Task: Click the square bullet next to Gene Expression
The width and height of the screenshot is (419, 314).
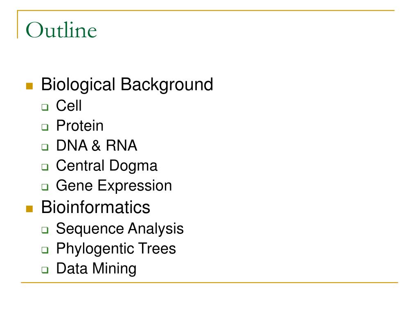Action: coord(45,187)
